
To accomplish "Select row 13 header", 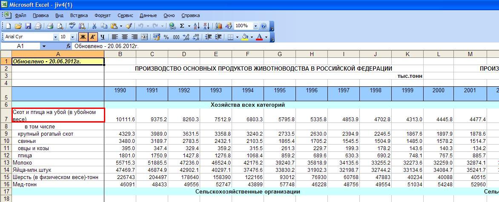I will [6, 163].
